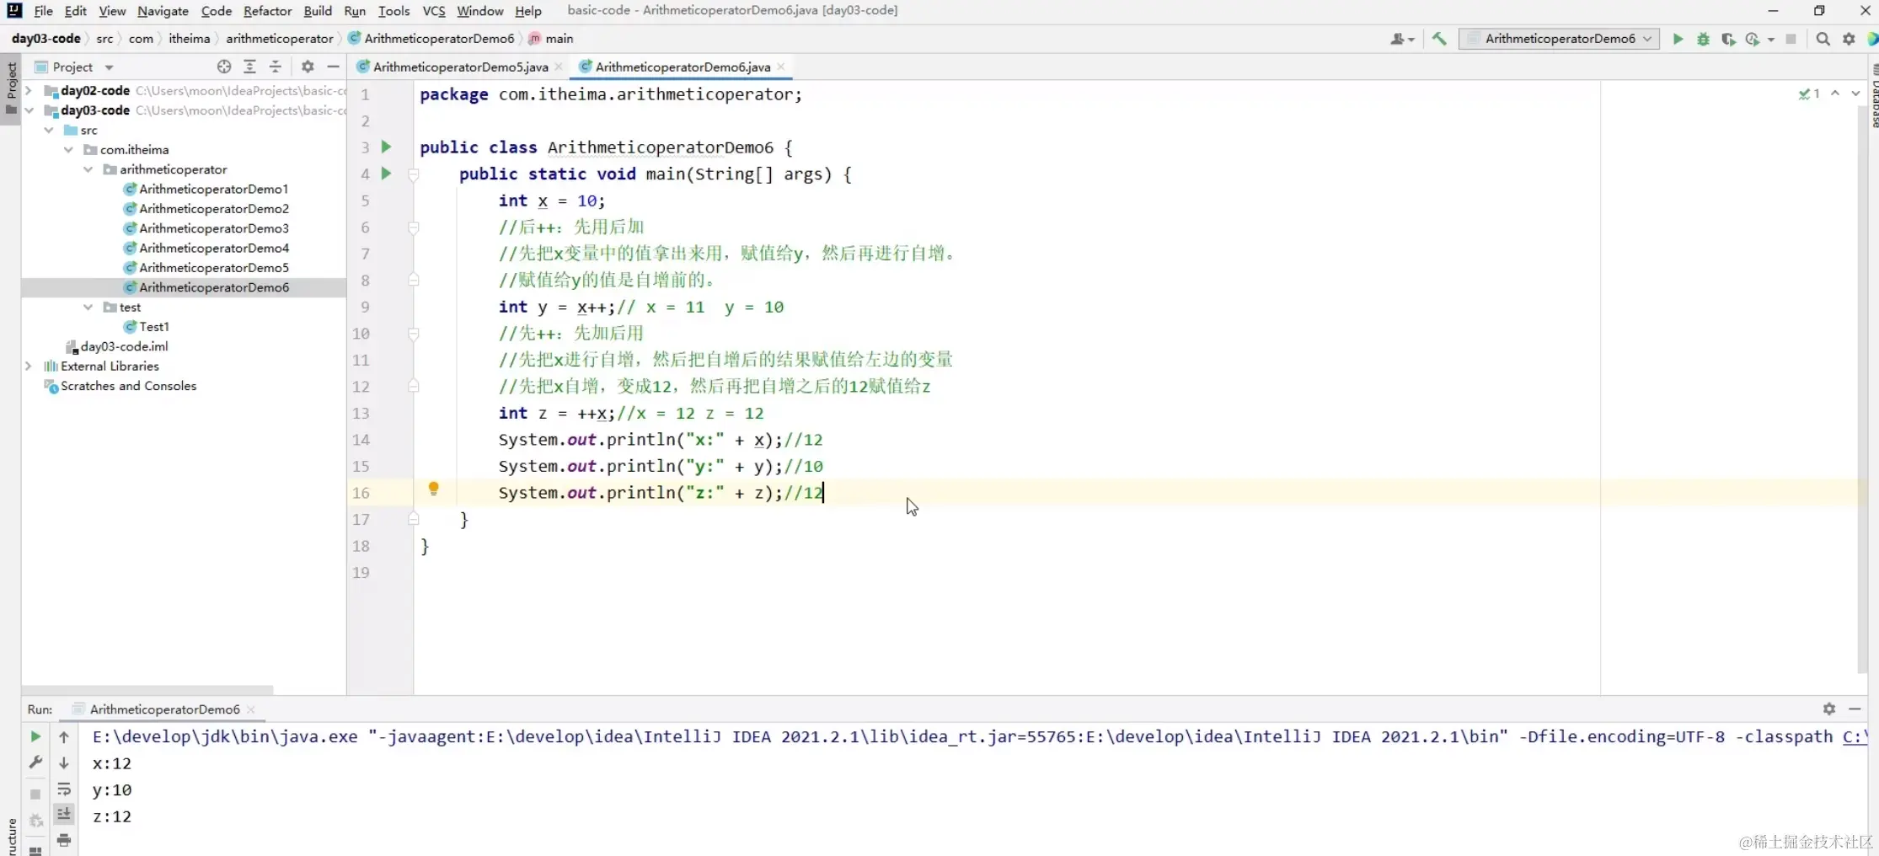Close ArithmeticoperatorDemo5.java tab

[559, 67]
